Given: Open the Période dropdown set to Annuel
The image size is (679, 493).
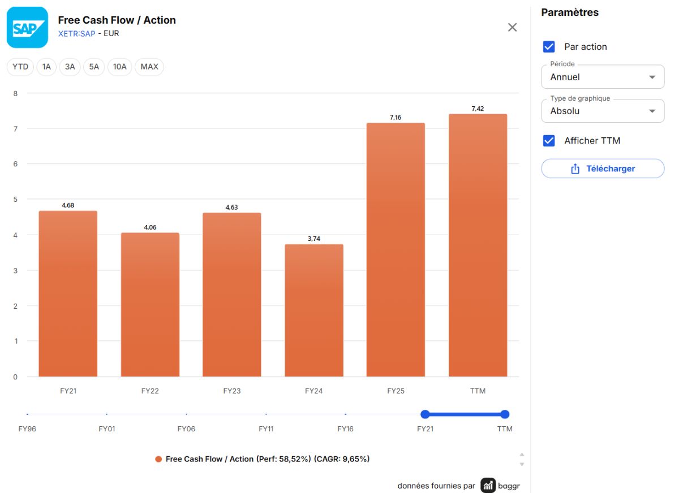Looking at the screenshot, I should click(x=603, y=77).
